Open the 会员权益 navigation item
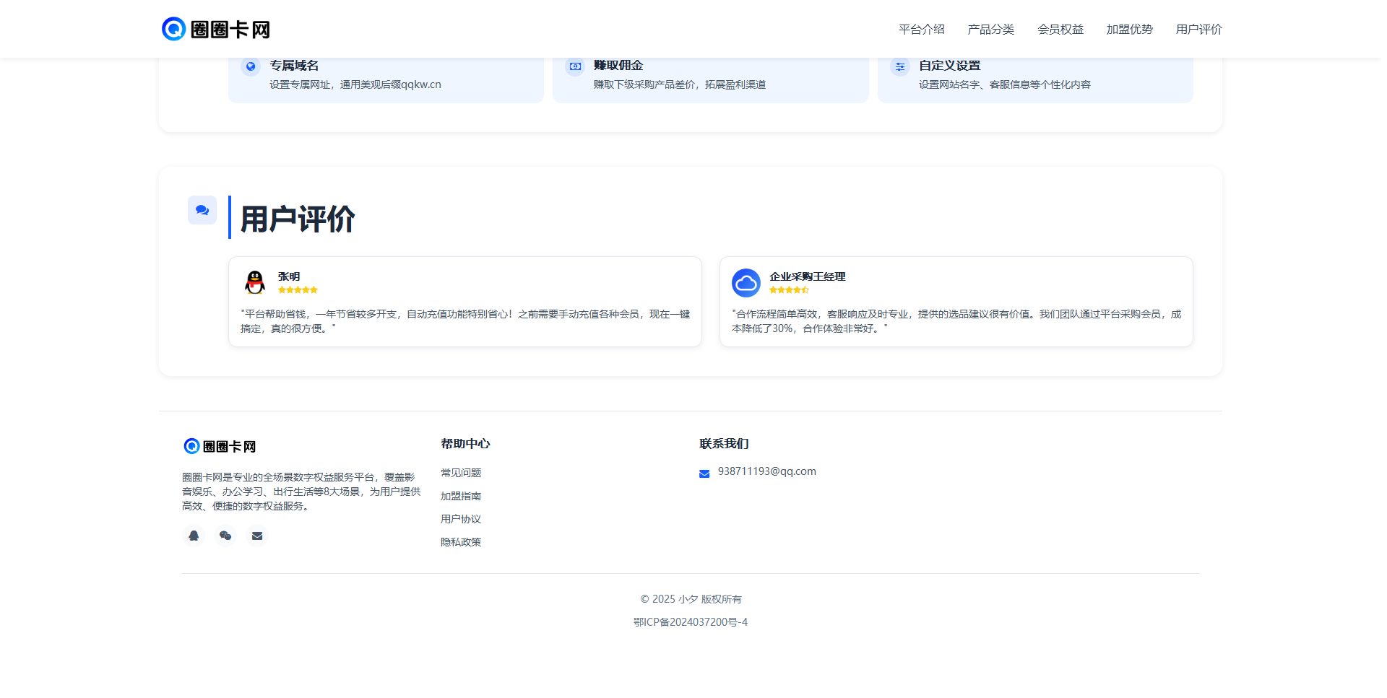This screenshot has height=698, width=1387. point(1060,30)
